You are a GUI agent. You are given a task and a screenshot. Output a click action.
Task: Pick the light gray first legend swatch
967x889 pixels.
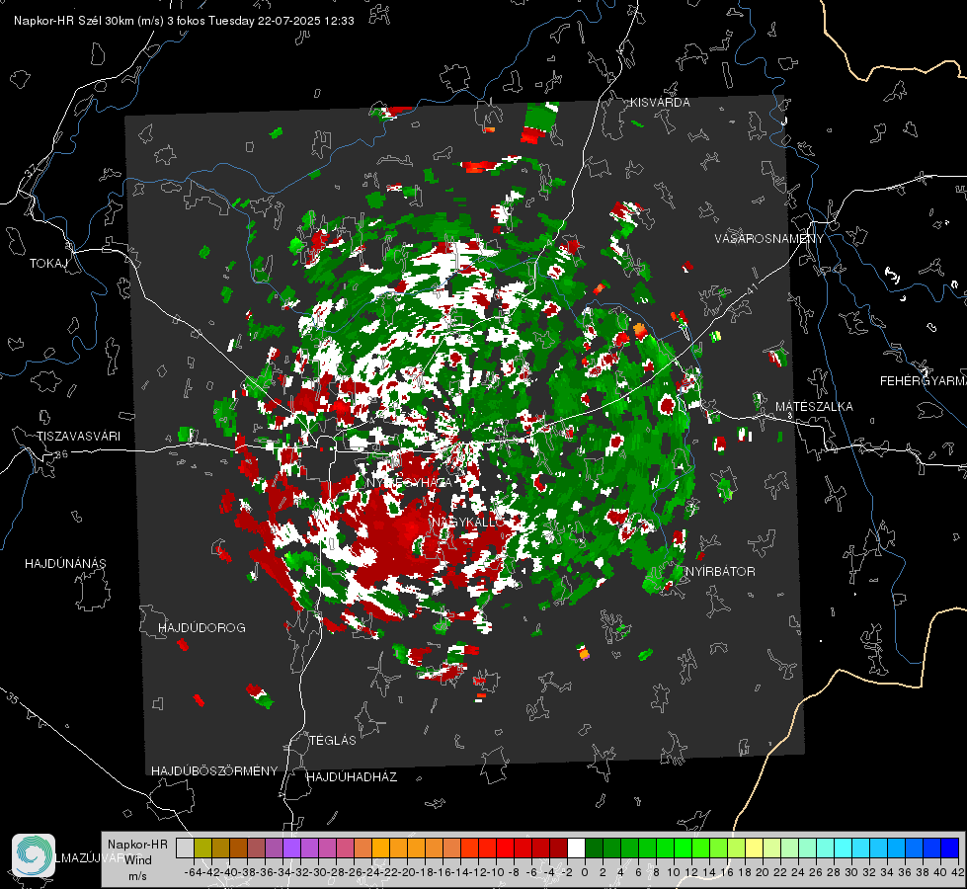point(185,848)
